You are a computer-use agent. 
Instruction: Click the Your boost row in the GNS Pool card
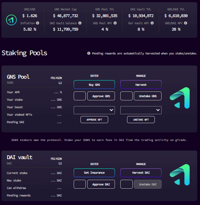(34, 107)
